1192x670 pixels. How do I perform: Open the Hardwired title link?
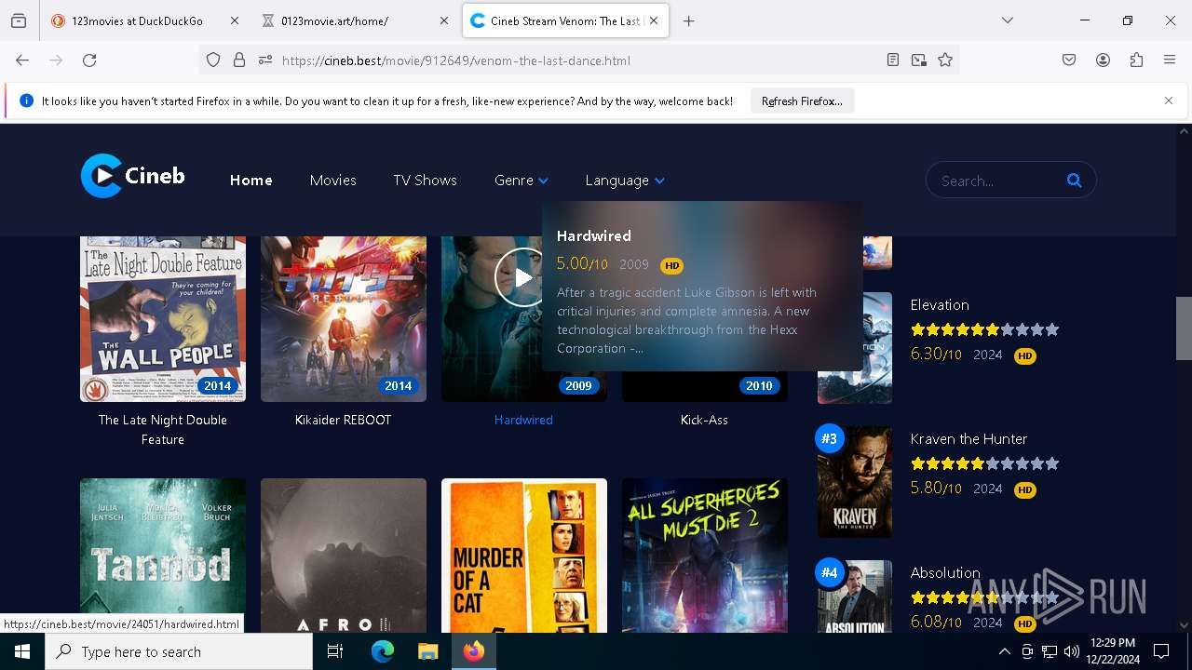pos(523,420)
